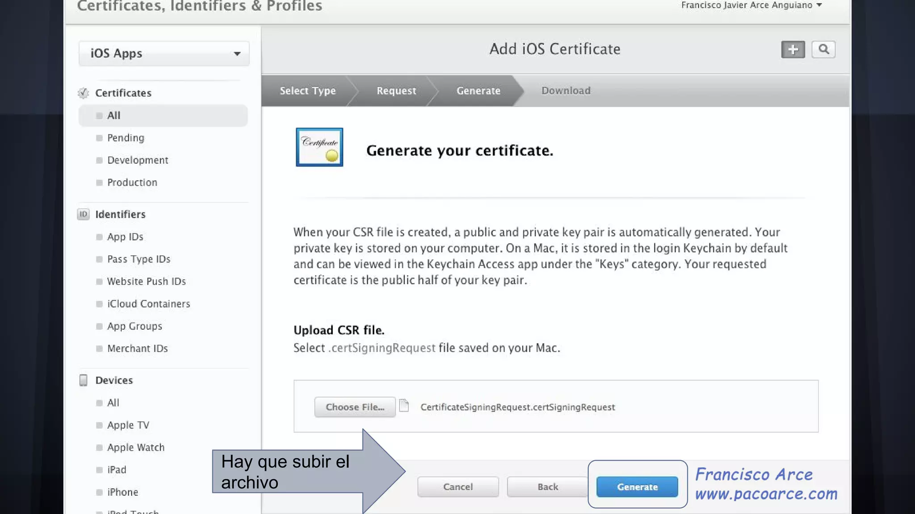This screenshot has width=915, height=514.
Task: Click the plus add certificate icon
Action: pos(793,50)
